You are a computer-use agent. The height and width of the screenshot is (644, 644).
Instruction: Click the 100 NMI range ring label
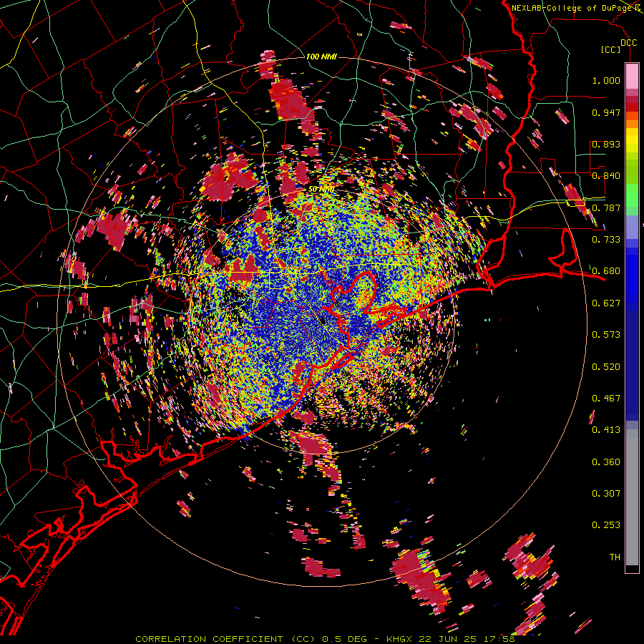point(321,57)
